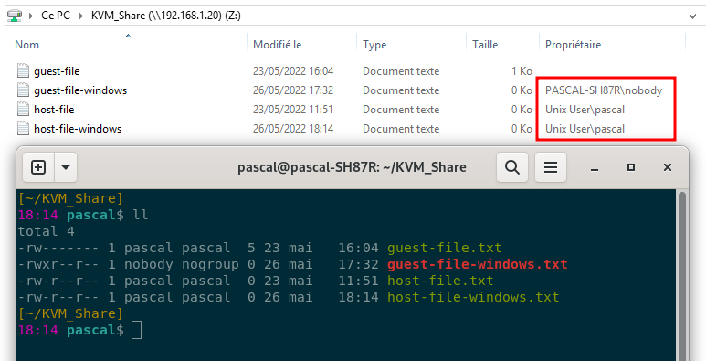Click date 26/05/2022 18:14

click(x=293, y=129)
